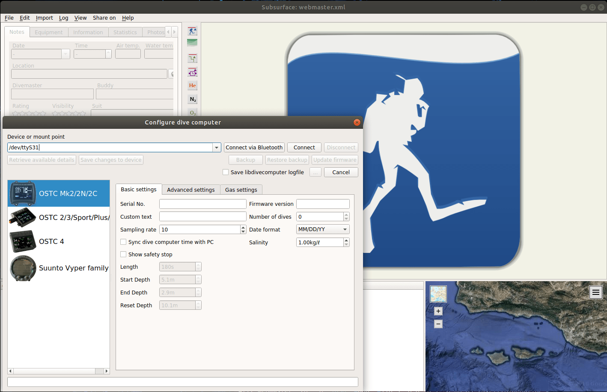Open the Import menu
The height and width of the screenshot is (392, 607).
(x=44, y=18)
